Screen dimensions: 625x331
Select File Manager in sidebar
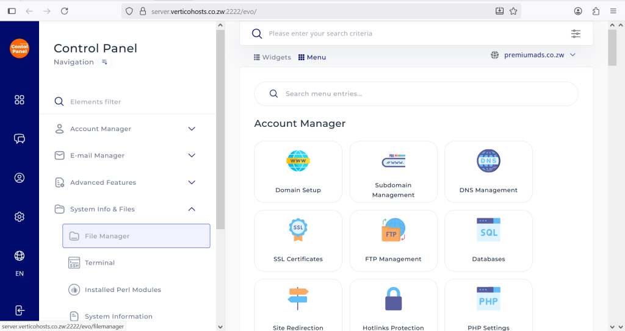(136, 236)
